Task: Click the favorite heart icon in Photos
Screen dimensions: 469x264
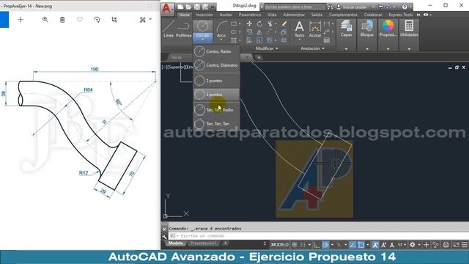Action: (80, 20)
